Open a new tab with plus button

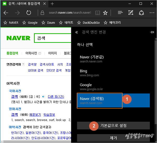coord(52,4)
